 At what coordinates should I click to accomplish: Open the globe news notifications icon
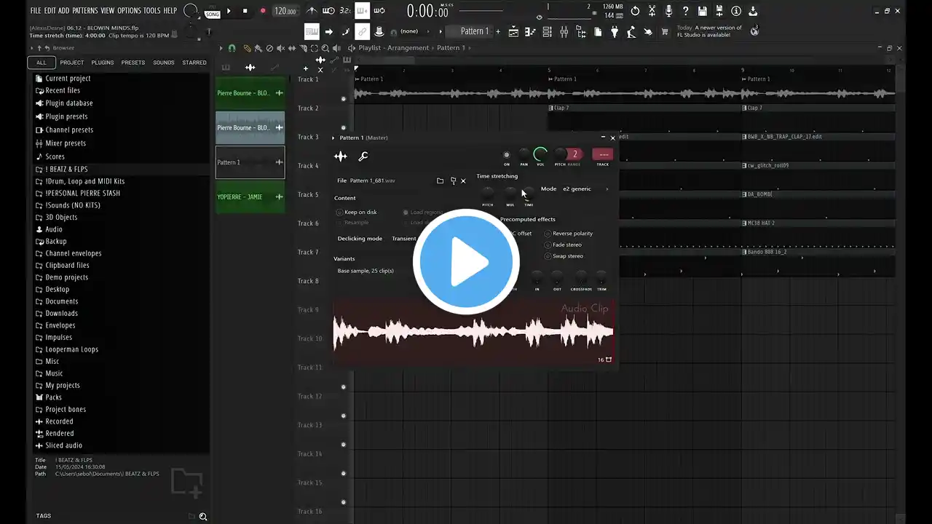[x=755, y=31]
